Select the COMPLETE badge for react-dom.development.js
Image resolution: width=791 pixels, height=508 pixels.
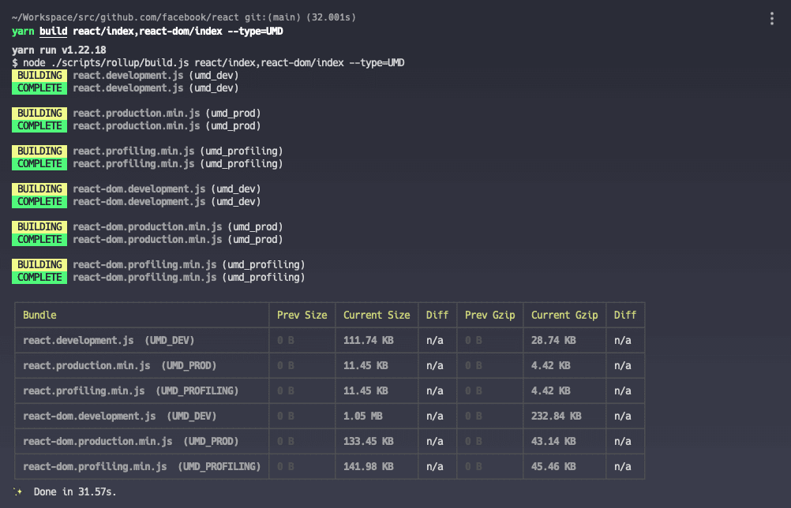click(39, 201)
